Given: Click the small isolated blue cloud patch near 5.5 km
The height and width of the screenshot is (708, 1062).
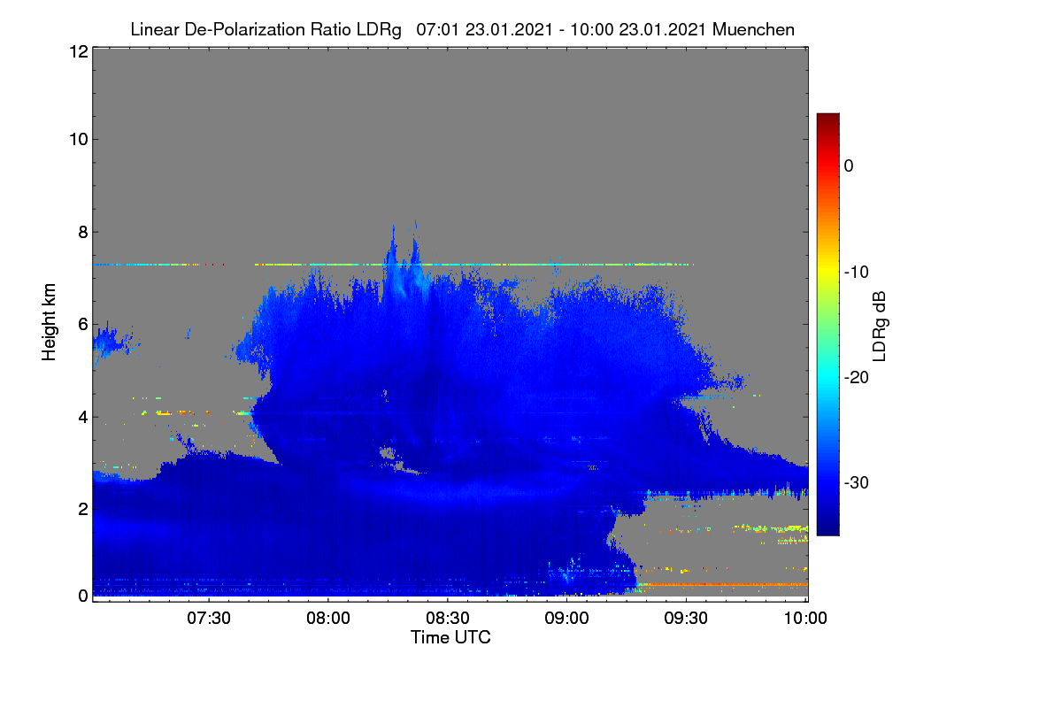Looking at the screenshot, I should coord(110,342).
